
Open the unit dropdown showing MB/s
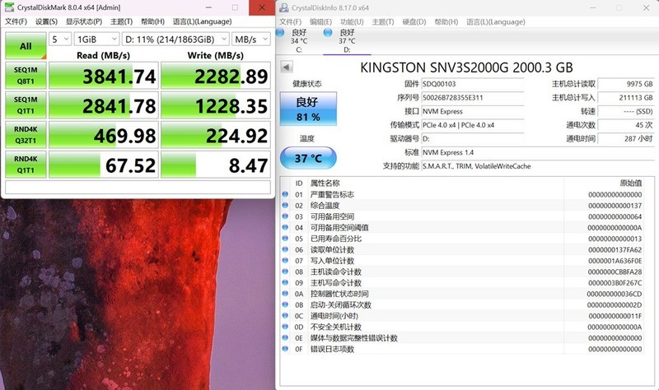tap(251, 39)
